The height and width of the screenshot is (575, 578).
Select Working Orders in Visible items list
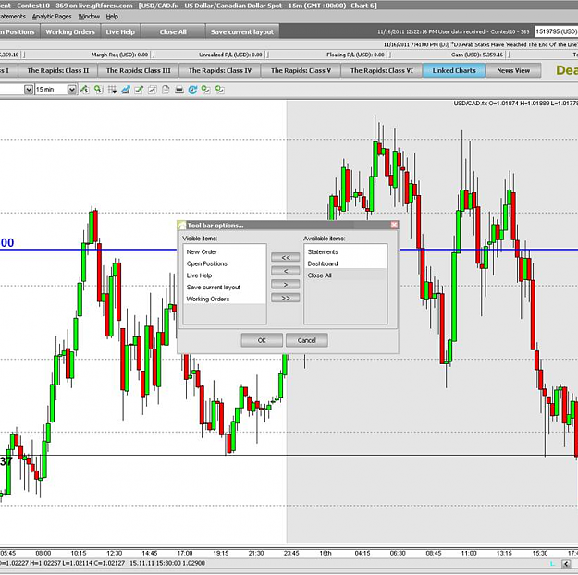pos(225,299)
